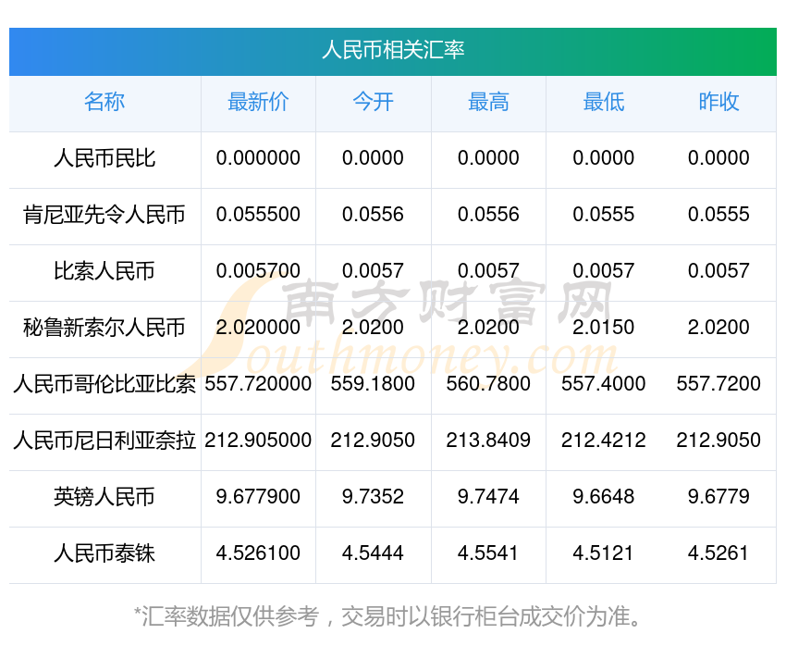Image resolution: width=786 pixels, height=646 pixels.
Task: Click 最高 value 9.7474
Action: 488,497
